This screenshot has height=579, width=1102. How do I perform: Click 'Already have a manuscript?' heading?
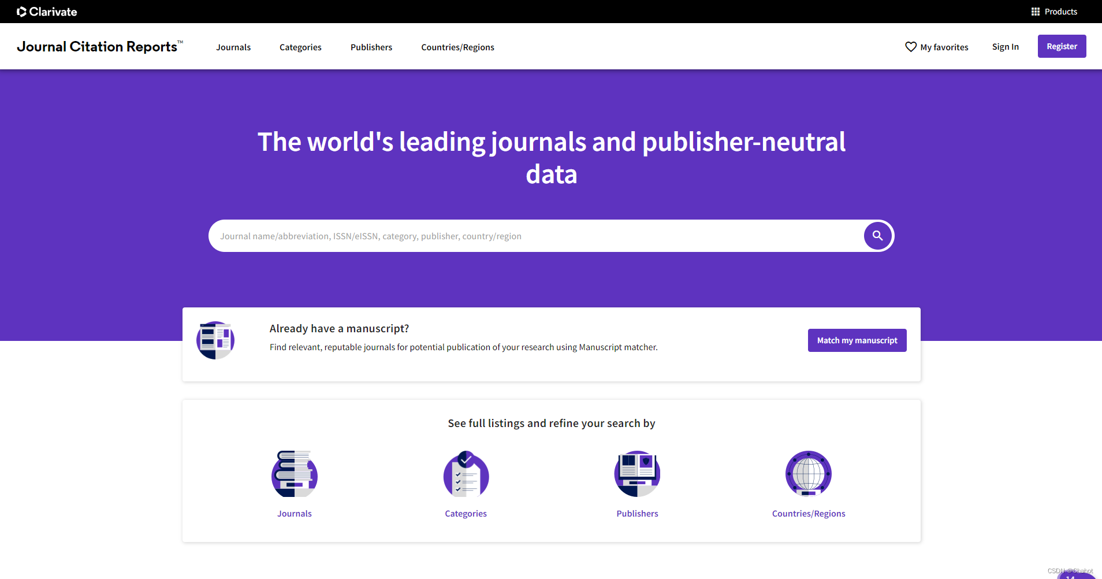click(339, 329)
